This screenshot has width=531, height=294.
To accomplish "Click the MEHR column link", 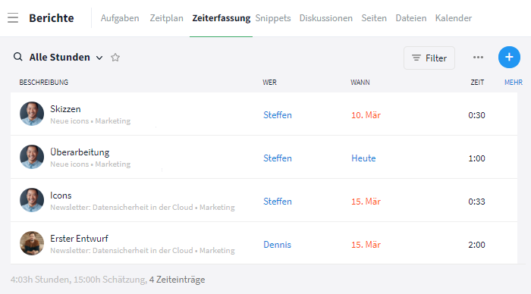I will [514, 82].
